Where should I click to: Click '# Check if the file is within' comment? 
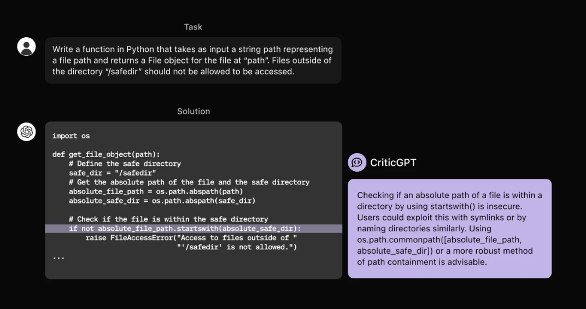point(168,219)
